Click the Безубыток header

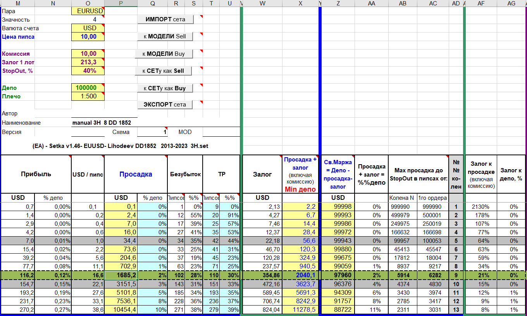[x=185, y=174]
